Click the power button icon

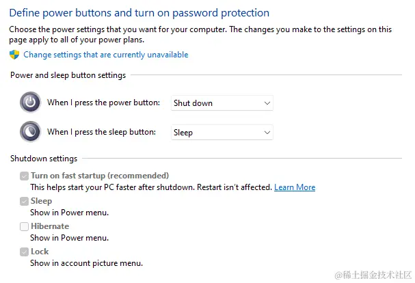30,103
